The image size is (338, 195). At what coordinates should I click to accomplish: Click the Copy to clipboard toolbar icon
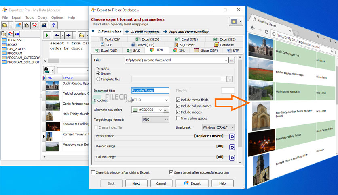26,25
